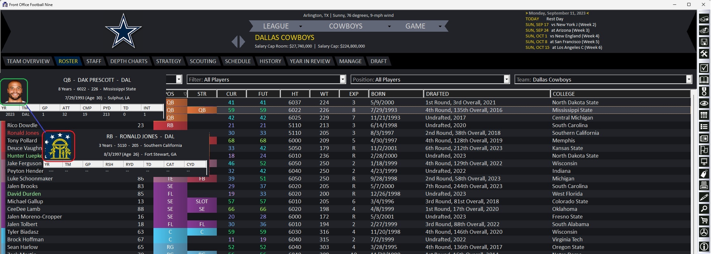Click Dak Prescott's portrait thumbnail
711x254 pixels.
14,92
